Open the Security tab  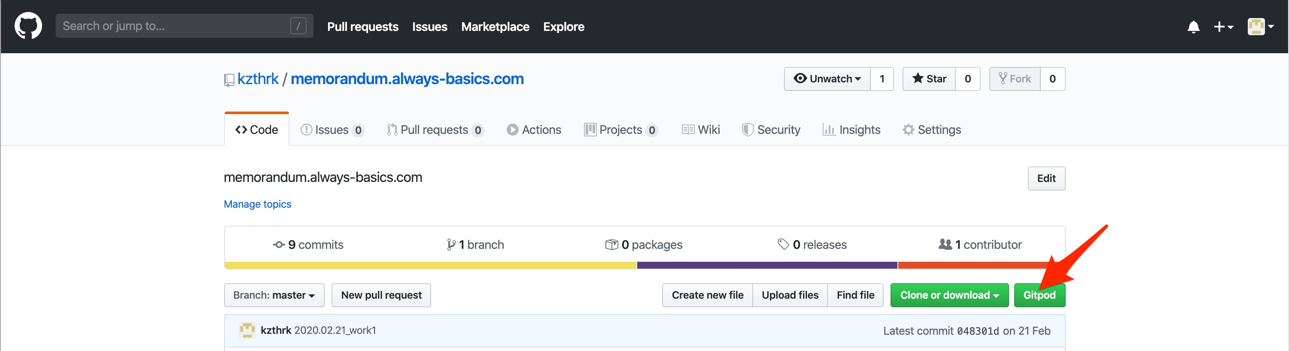(771, 130)
